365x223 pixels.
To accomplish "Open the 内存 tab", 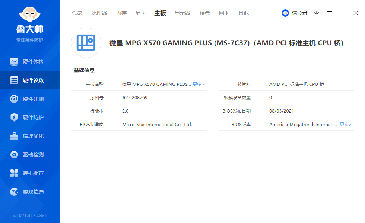I will tap(121, 13).
